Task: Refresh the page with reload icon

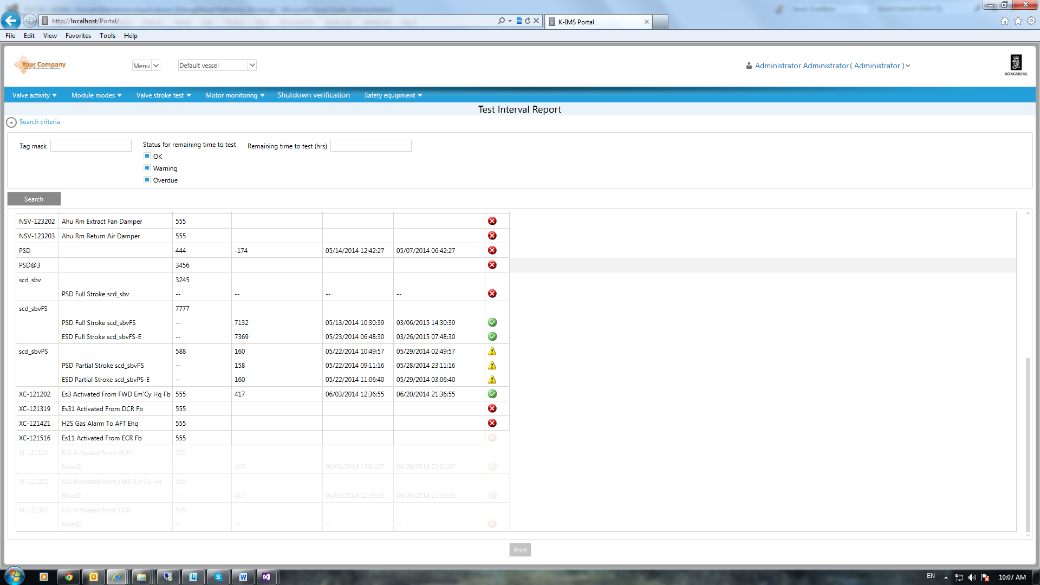Action: point(527,21)
